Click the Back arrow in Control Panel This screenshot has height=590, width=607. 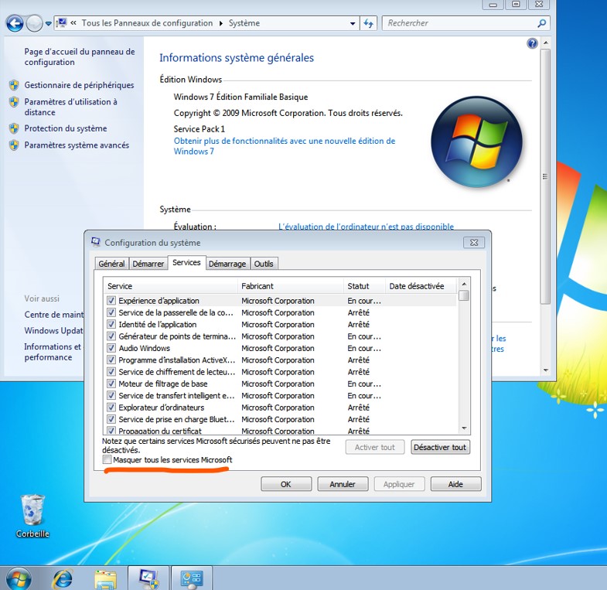click(15, 24)
